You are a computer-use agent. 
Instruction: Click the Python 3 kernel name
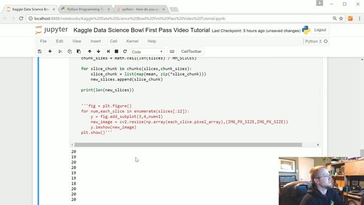(x=313, y=42)
